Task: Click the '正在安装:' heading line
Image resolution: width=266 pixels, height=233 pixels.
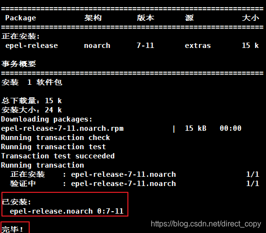Action: pos(20,36)
